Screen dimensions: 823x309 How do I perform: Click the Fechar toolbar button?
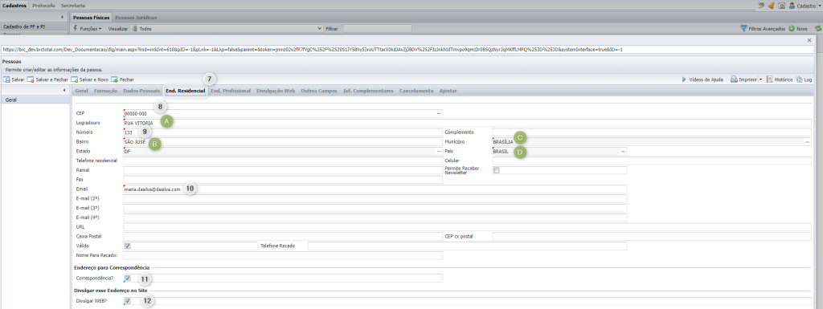coord(122,79)
